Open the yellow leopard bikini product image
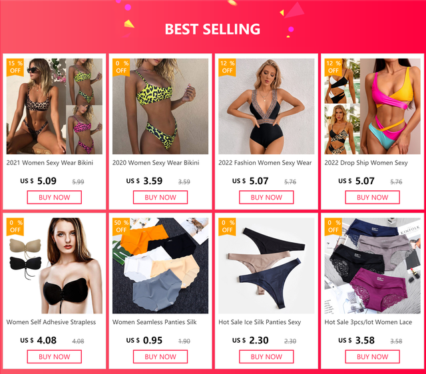426x374 pixels. point(160,106)
